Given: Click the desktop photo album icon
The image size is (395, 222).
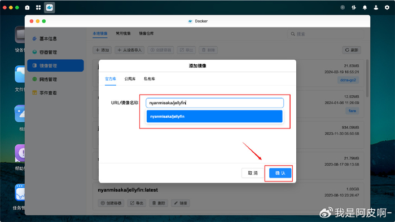Looking at the screenshot, I should (20, 114).
